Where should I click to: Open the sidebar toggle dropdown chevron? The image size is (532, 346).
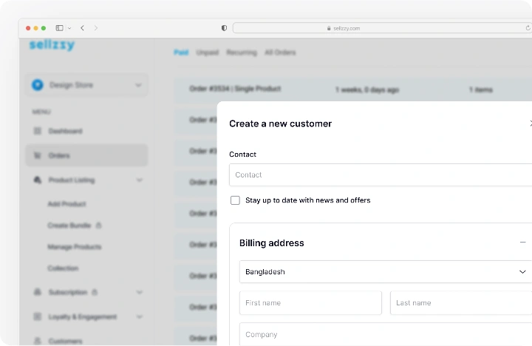pyautogui.click(x=69, y=28)
